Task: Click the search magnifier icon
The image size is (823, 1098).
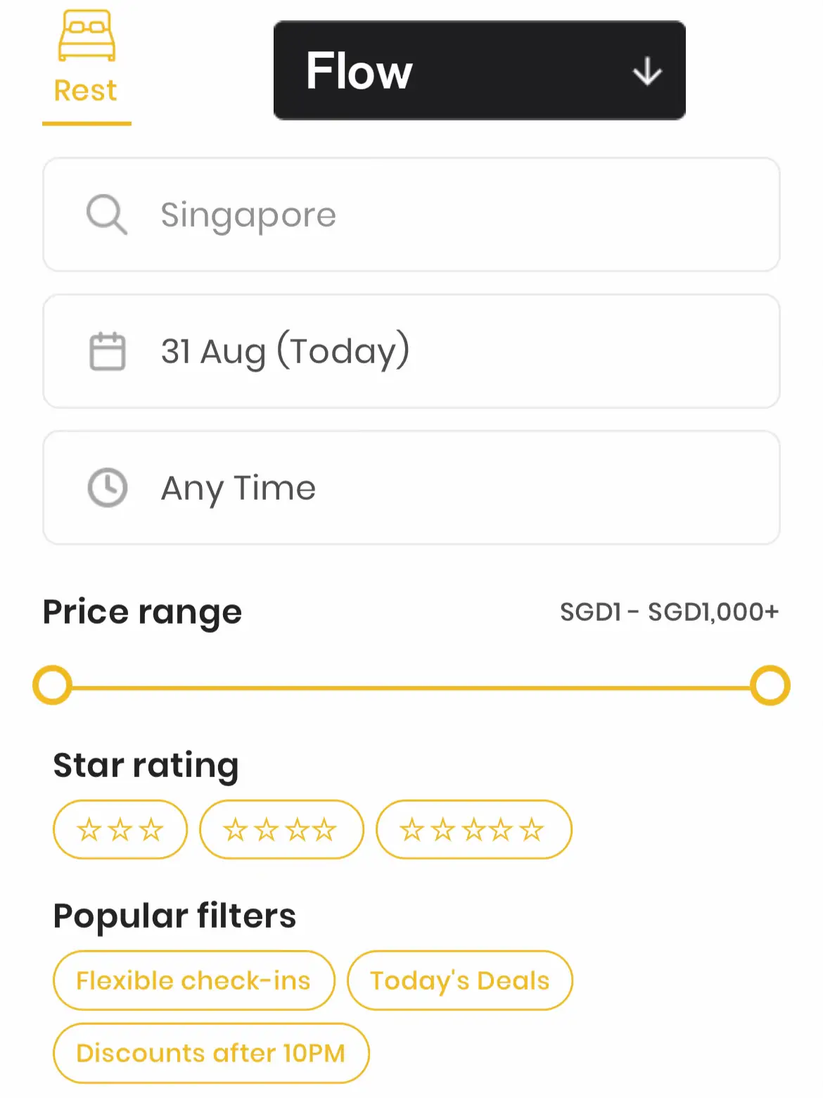Action: click(x=107, y=214)
